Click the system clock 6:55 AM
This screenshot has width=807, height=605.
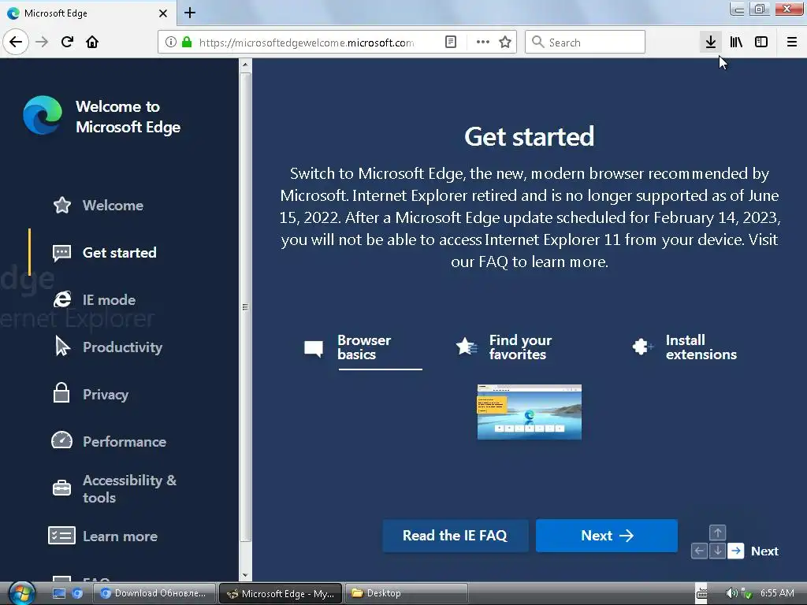coord(776,592)
